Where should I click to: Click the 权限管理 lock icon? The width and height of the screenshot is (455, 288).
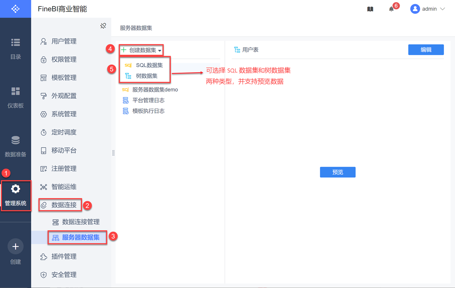click(x=44, y=59)
